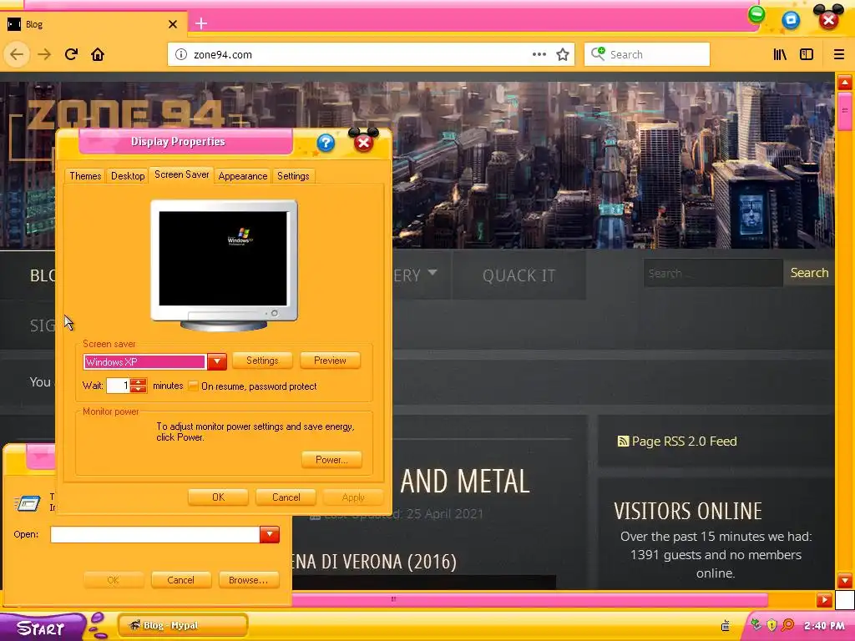Click the security shield tray icon
The width and height of the screenshot is (855, 641).
pos(772,625)
